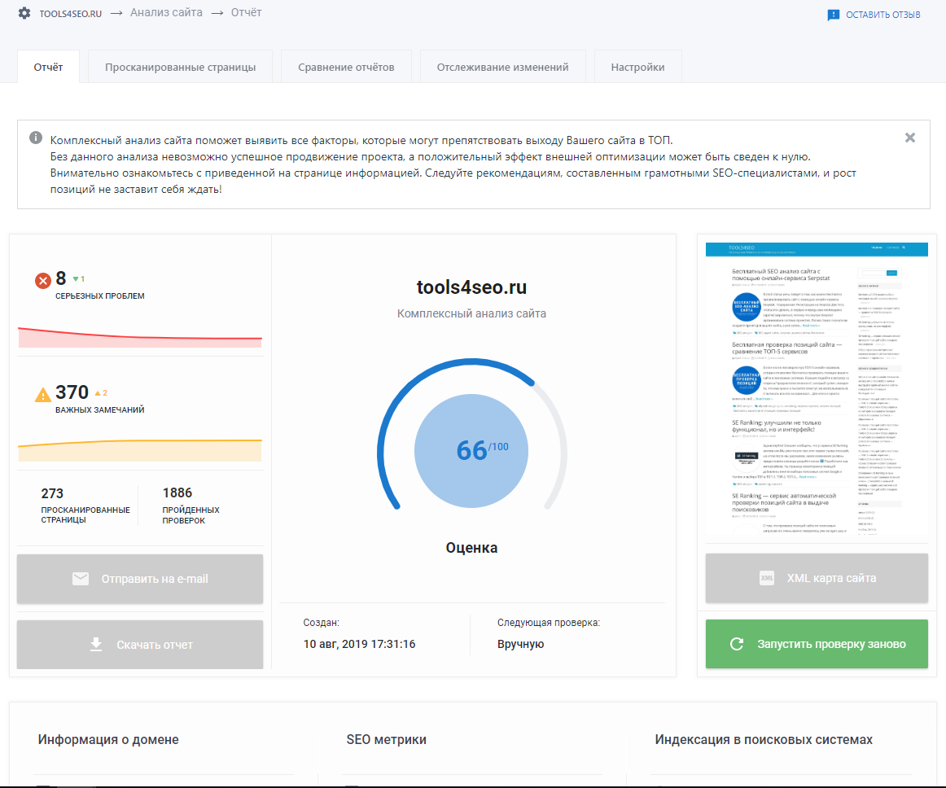Screen dimensions: 946x788
Task: Click the Анализ сайта breadcrumb
Action: pyautogui.click(x=167, y=13)
